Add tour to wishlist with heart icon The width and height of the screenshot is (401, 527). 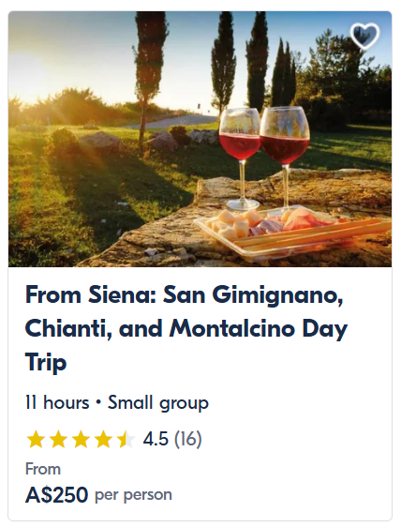click(364, 36)
